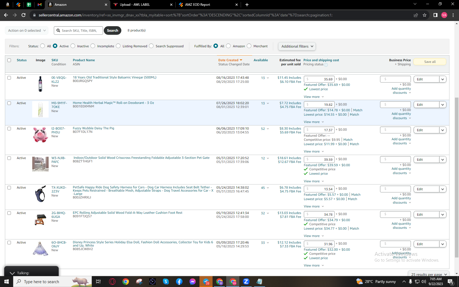Viewport: 459px width, 287px height.
Task: Open Edit dropdown arrow for Pet Gate row
Action: point(443,160)
